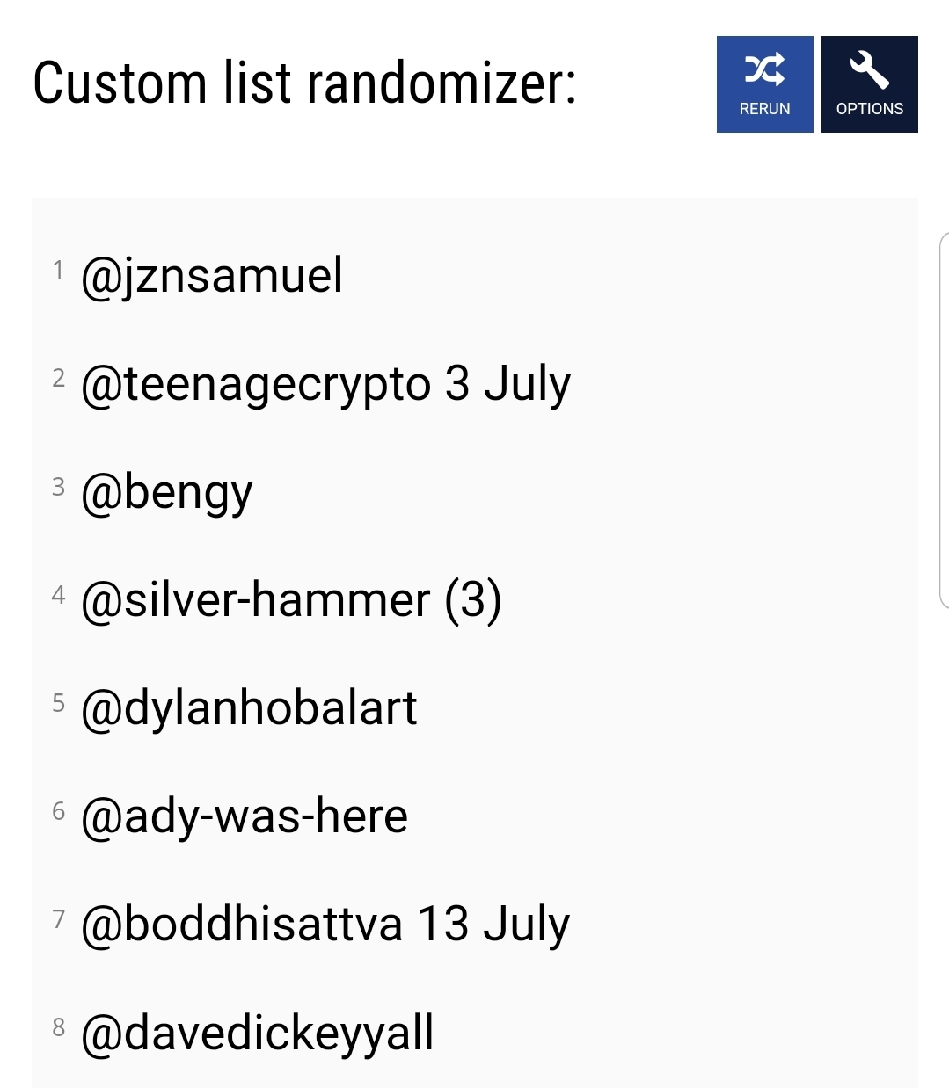Select the @davedickeyyall list item
This screenshot has width=949, height=1088.
click(257, 1034)
